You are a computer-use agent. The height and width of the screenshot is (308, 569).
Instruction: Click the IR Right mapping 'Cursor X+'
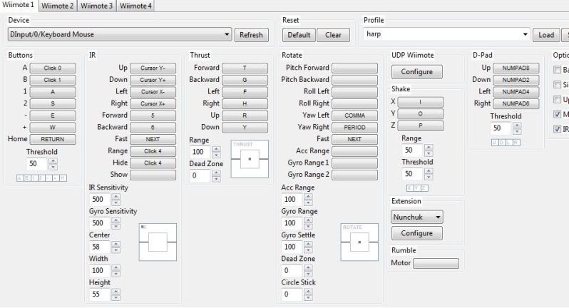point(153,103)
